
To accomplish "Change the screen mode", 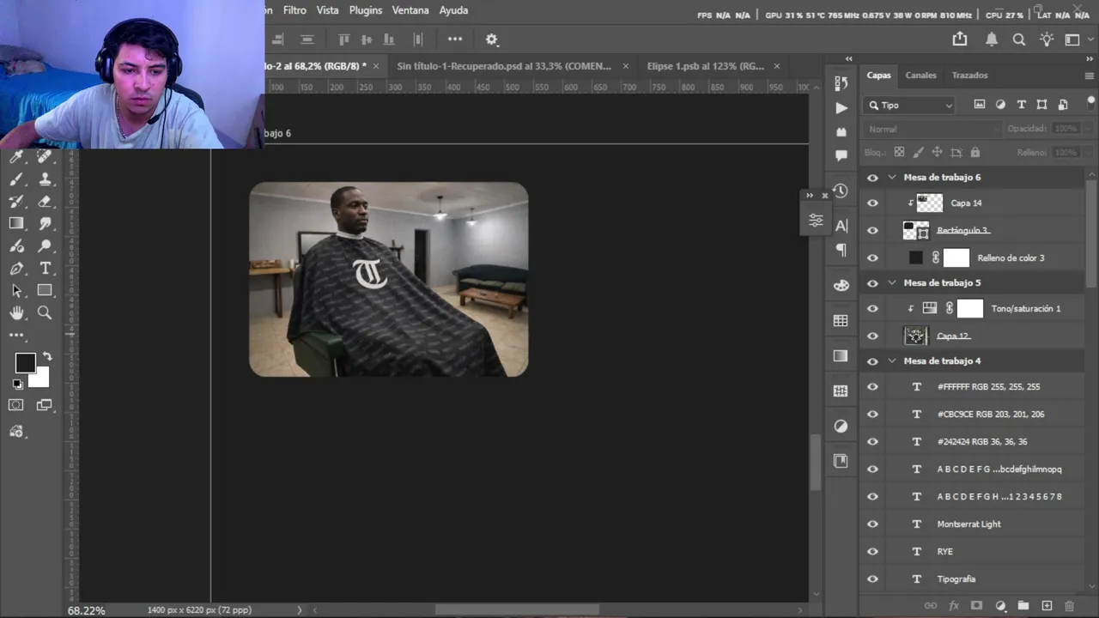I will [45, 405].
